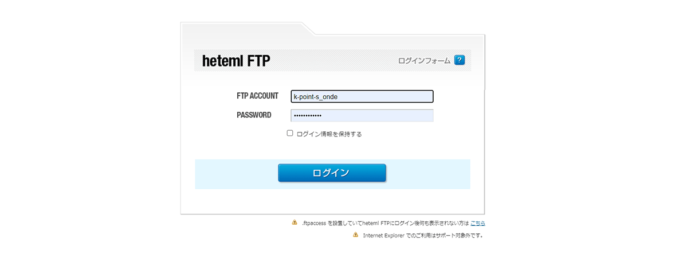The image size is (683, 258).
Task: Click the .ftpaccess notice text
Action: tap(385, 223)
